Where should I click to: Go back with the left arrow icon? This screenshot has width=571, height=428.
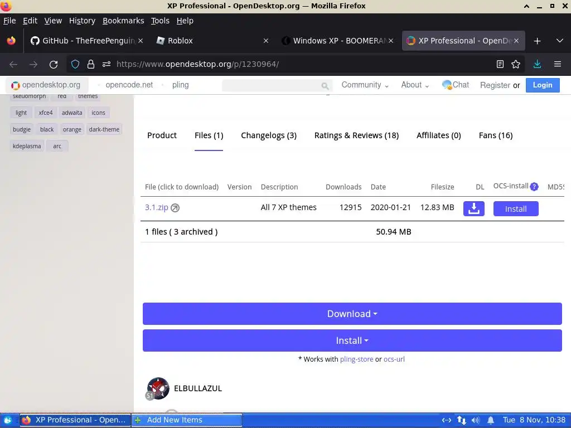pyautogui.click(x=13, y=65)
